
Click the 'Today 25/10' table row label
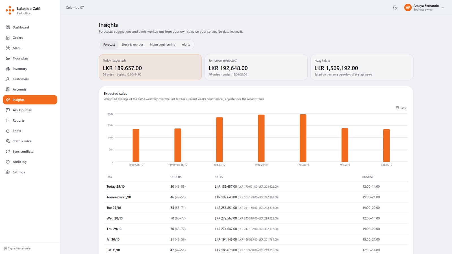116,187
